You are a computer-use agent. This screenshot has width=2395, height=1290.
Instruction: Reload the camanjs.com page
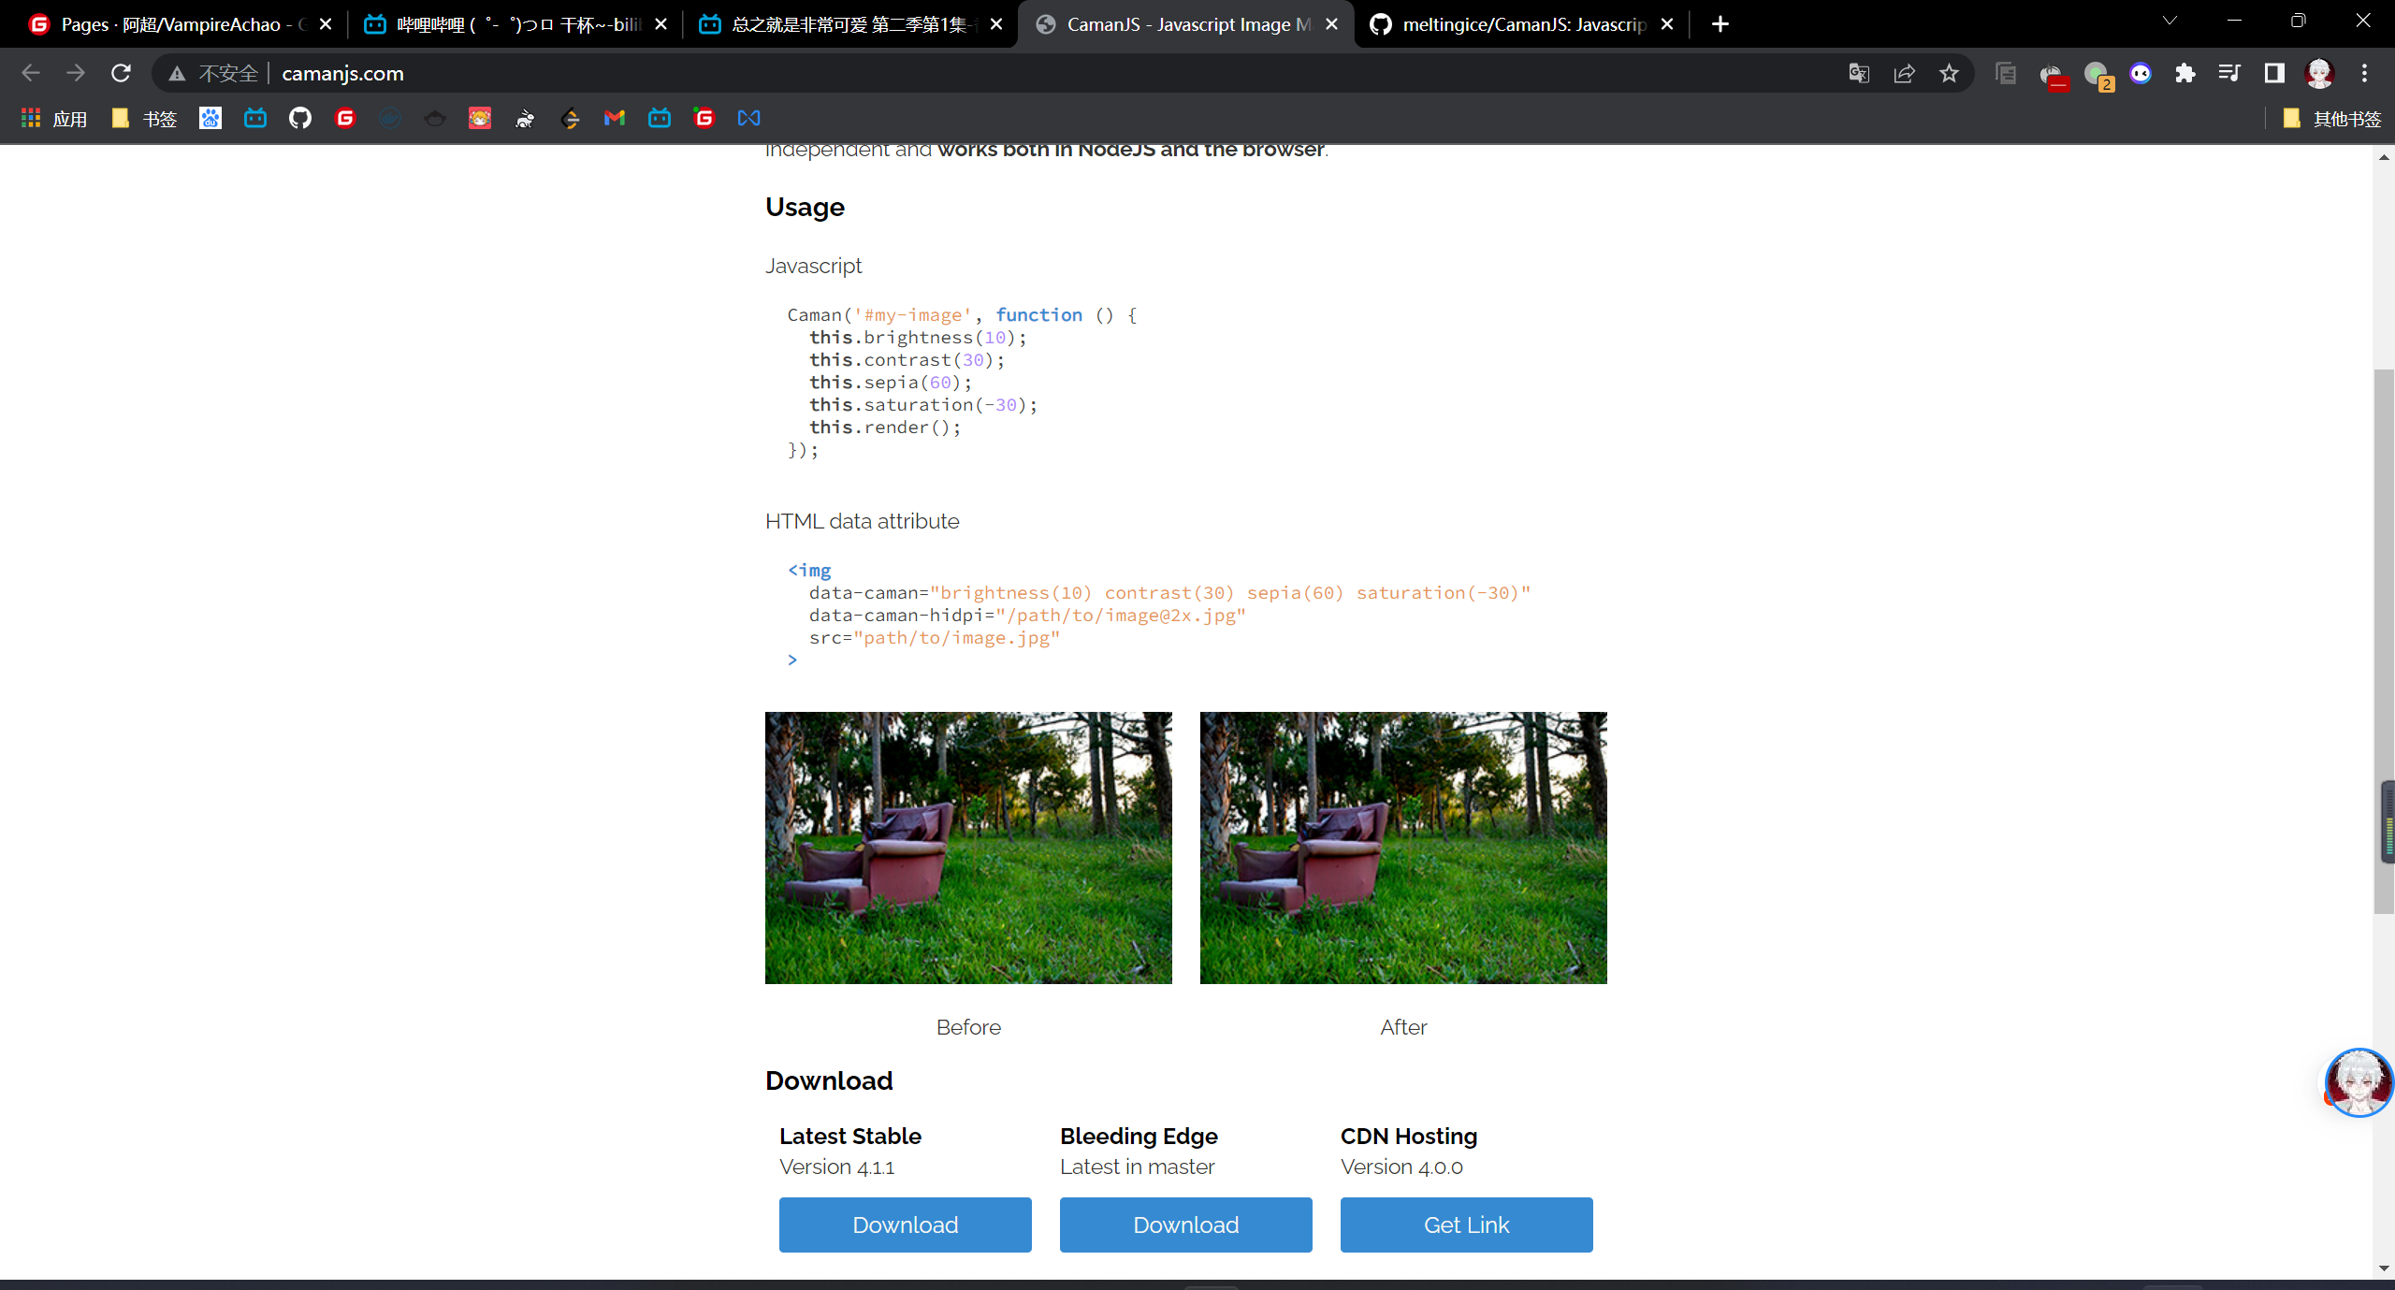point(121,73)
